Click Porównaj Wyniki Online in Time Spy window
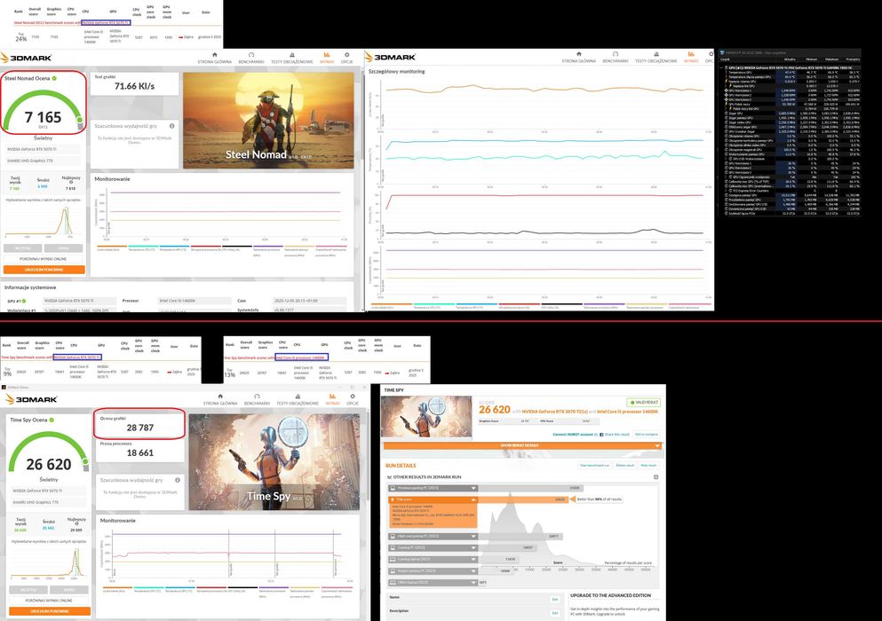The width and height of the screenshot is (882, 621). [x=49, y=601]
